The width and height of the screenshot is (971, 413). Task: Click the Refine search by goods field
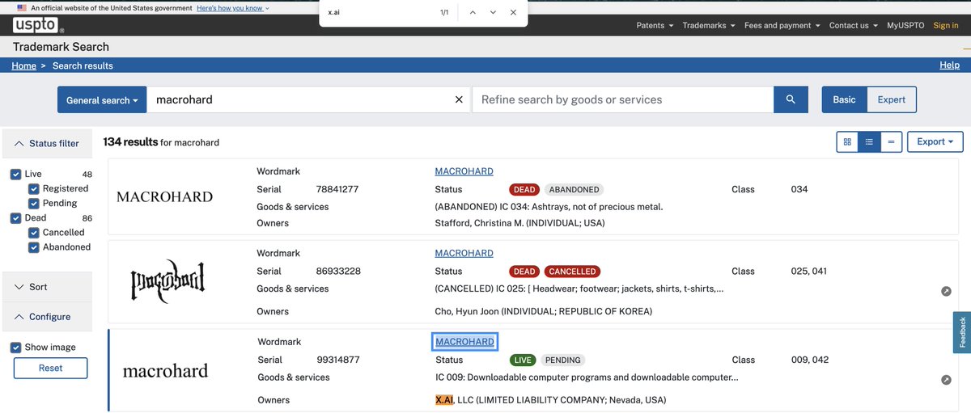tap(622, 99)
